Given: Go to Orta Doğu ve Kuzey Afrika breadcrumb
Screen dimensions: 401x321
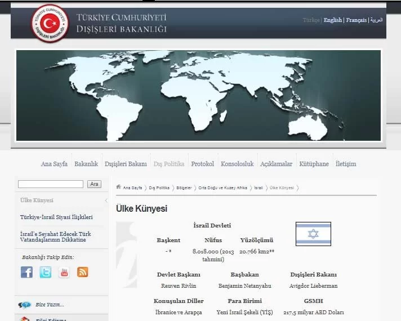Looking at the screenshot, I should (x=223, y=188).
